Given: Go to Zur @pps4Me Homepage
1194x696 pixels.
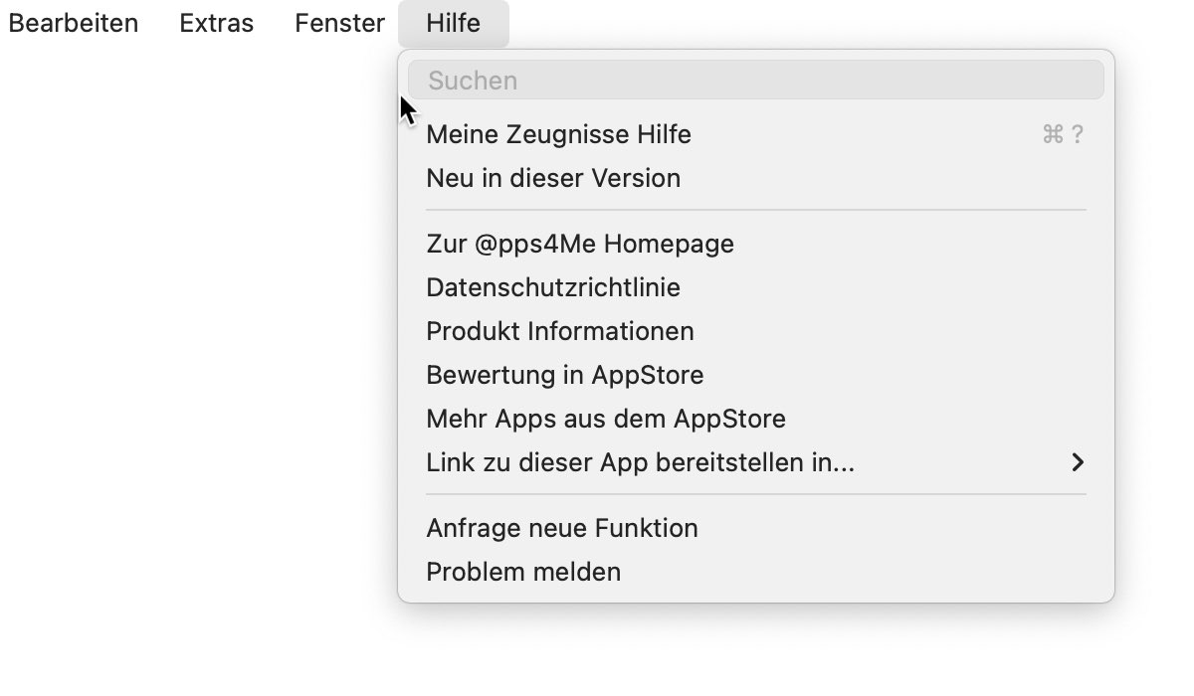Looking at the screenshot, I should [x=756, y=244].
